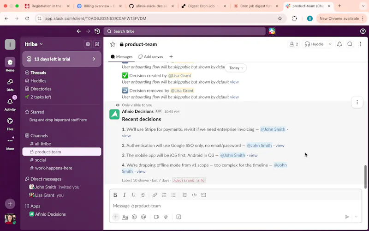Image resolution: width=369 pixels, height=231 pixels.
Task: Open Huddles in sidebar
Action: tap(36, 80)
